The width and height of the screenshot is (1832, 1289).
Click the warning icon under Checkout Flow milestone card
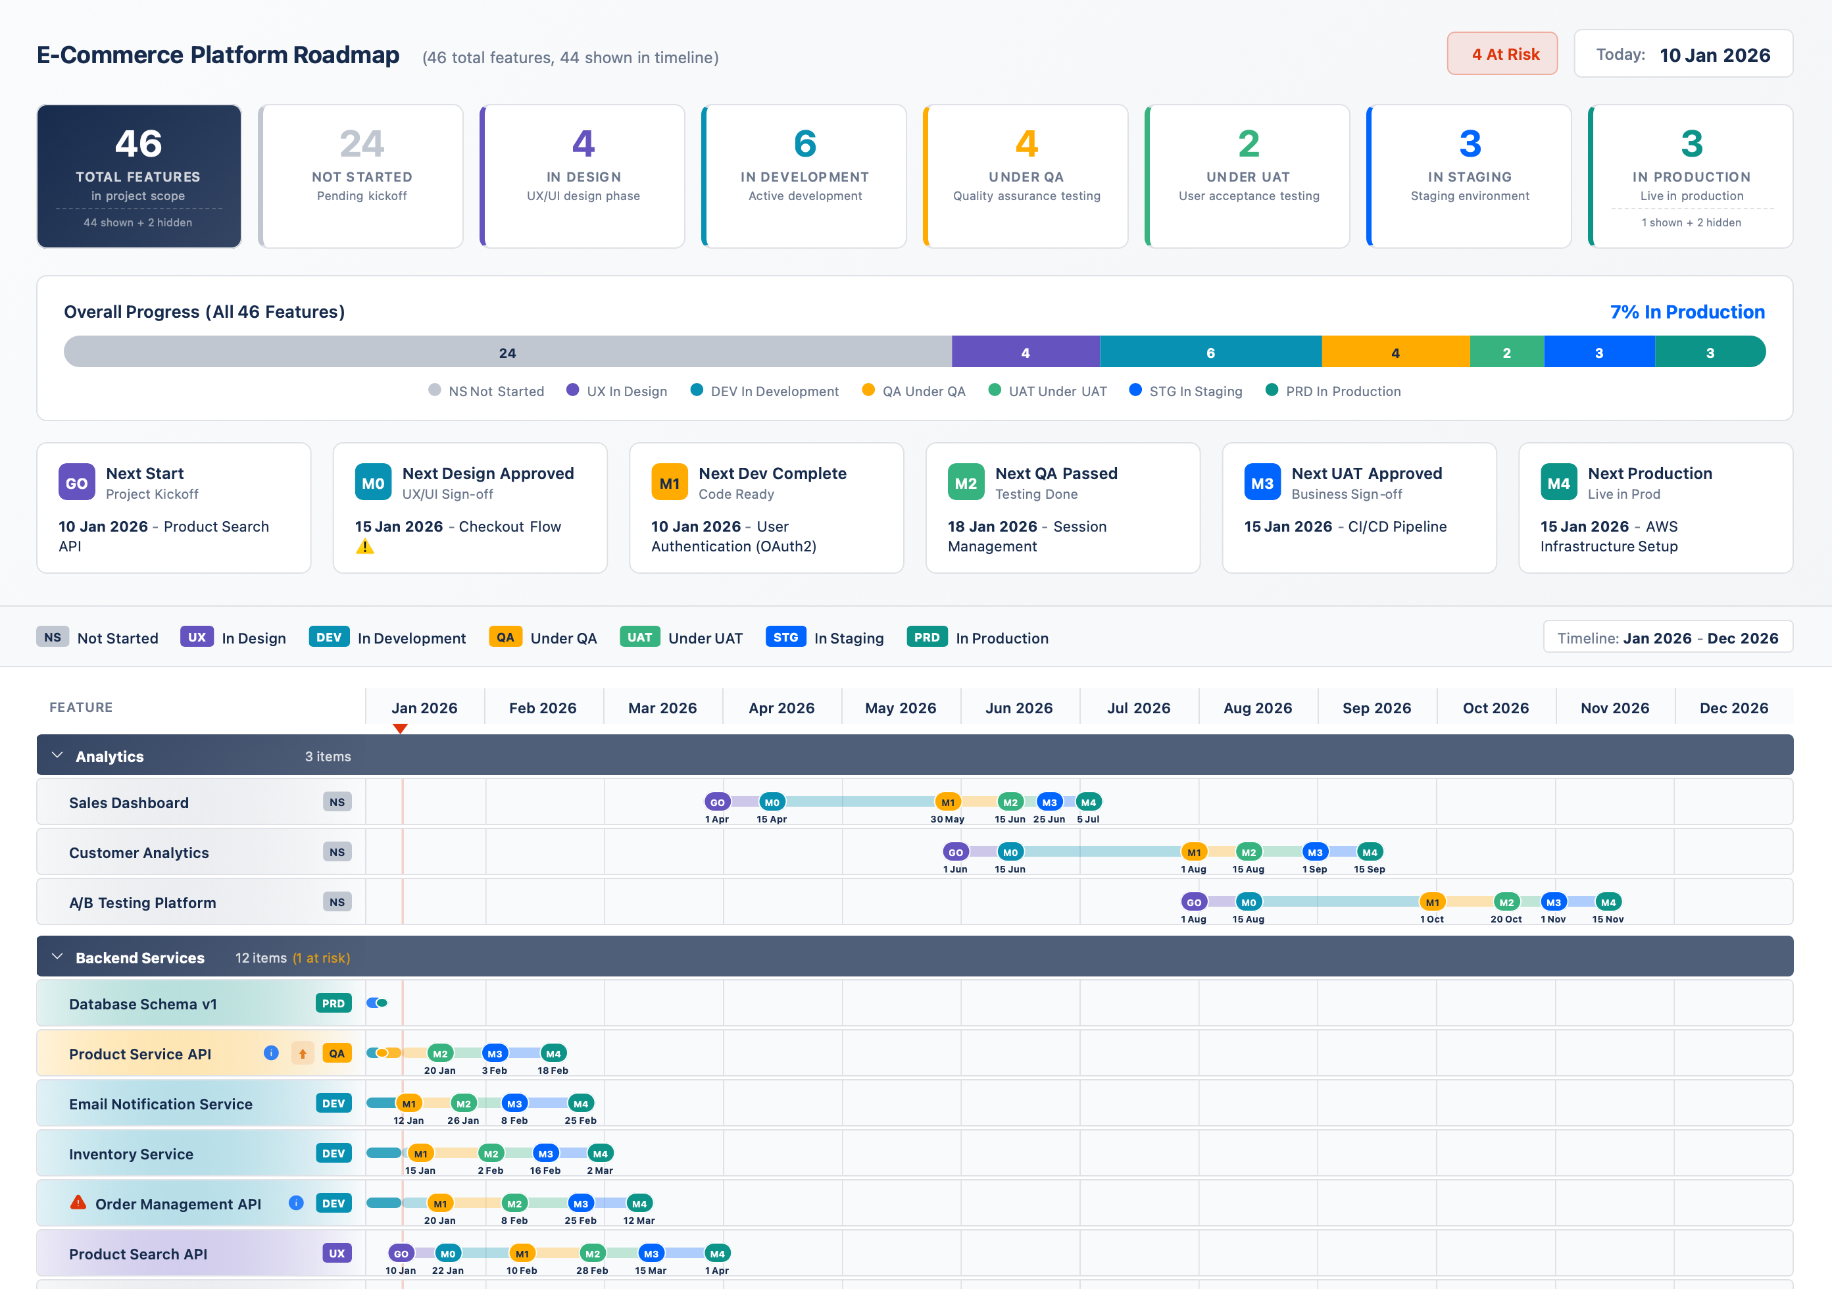click(x=364, y=548)
